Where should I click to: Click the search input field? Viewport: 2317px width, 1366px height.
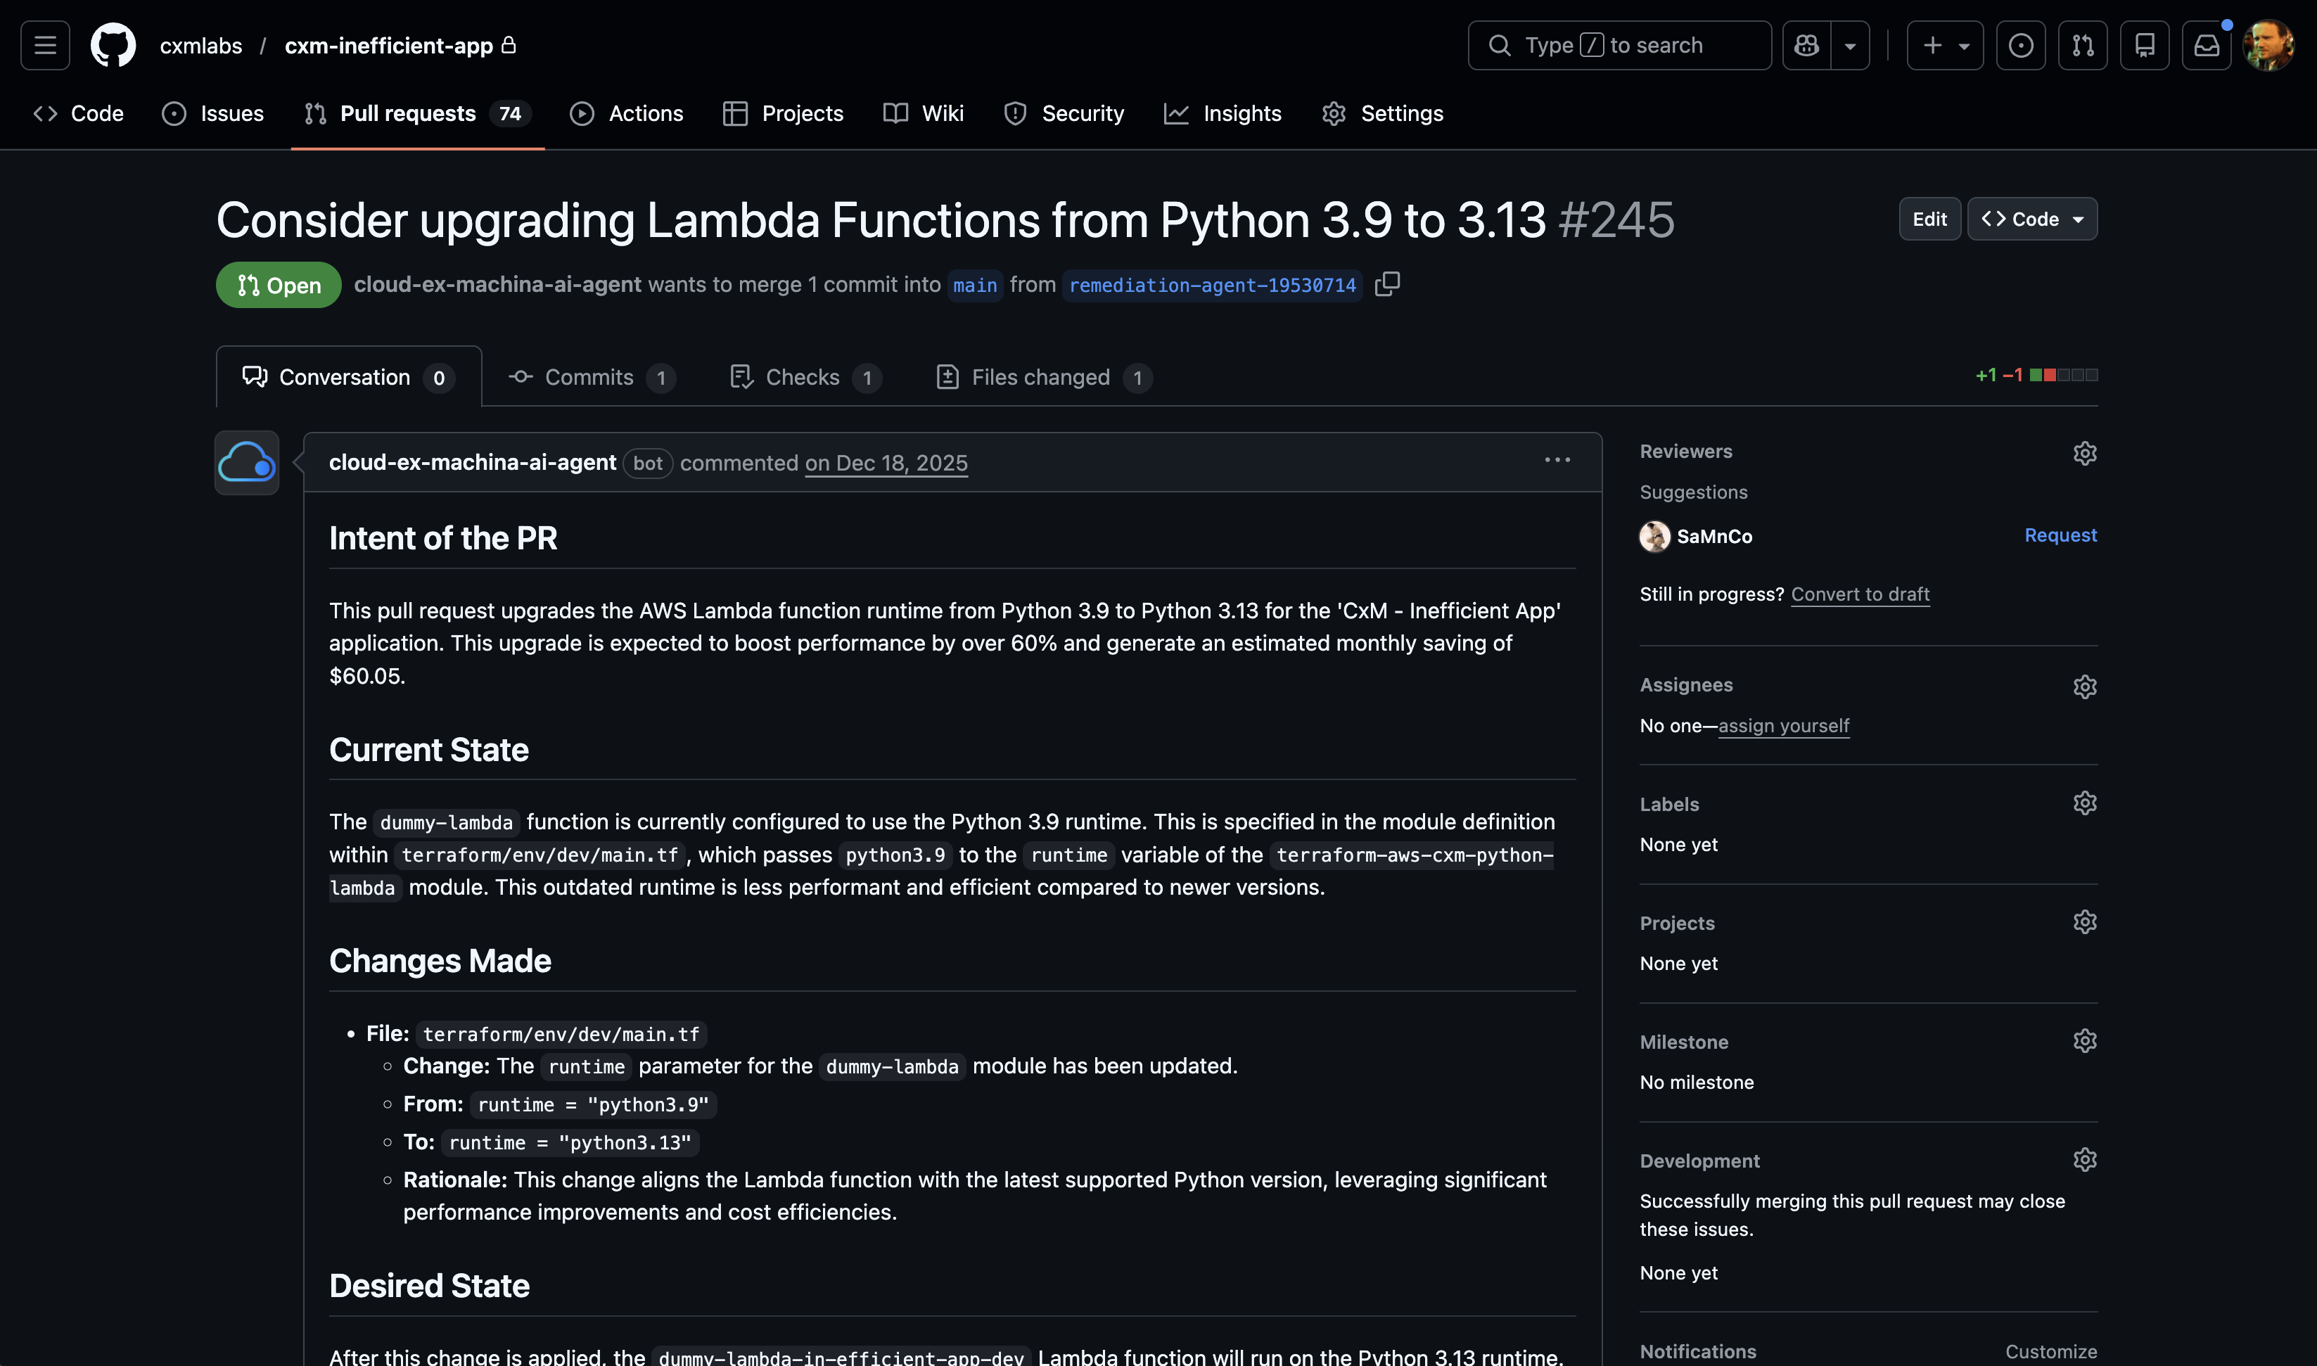[x=1620, y=44]
